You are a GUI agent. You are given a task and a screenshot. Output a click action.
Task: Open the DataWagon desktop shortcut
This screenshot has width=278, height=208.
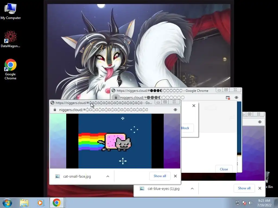[11, 39]
